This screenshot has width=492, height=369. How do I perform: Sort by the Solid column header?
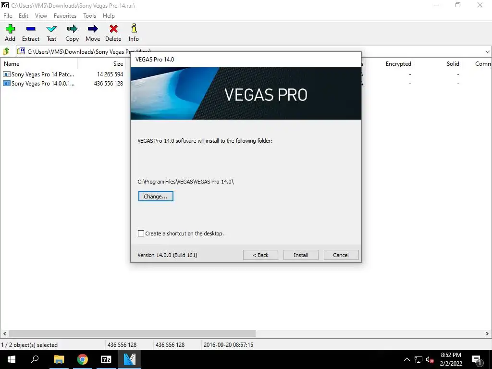tap(438, 64)
